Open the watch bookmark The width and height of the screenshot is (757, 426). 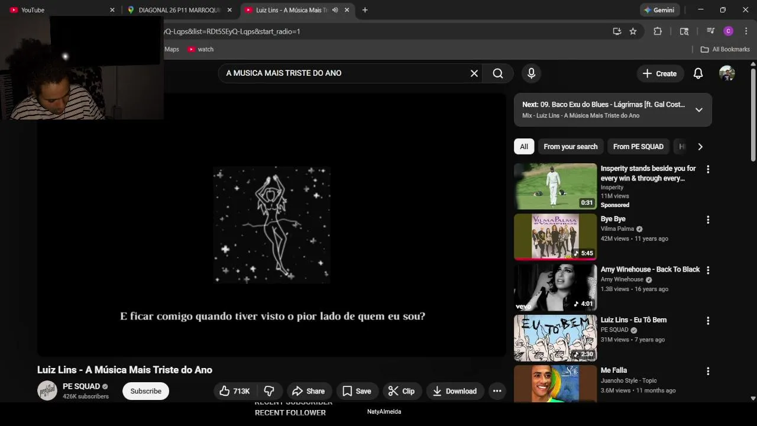click(200, 49)
